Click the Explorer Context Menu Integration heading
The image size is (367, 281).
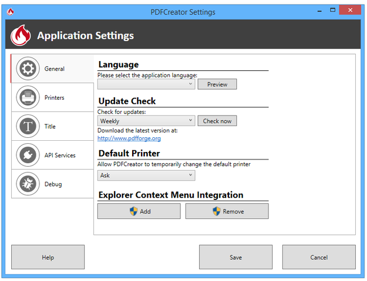(x=171, y=195)
